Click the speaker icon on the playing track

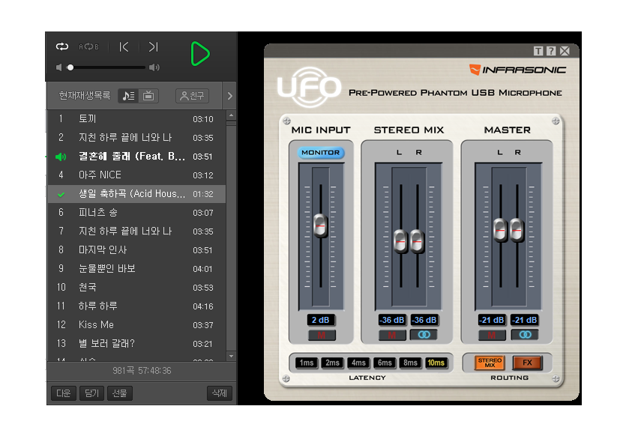coord(61,157)
